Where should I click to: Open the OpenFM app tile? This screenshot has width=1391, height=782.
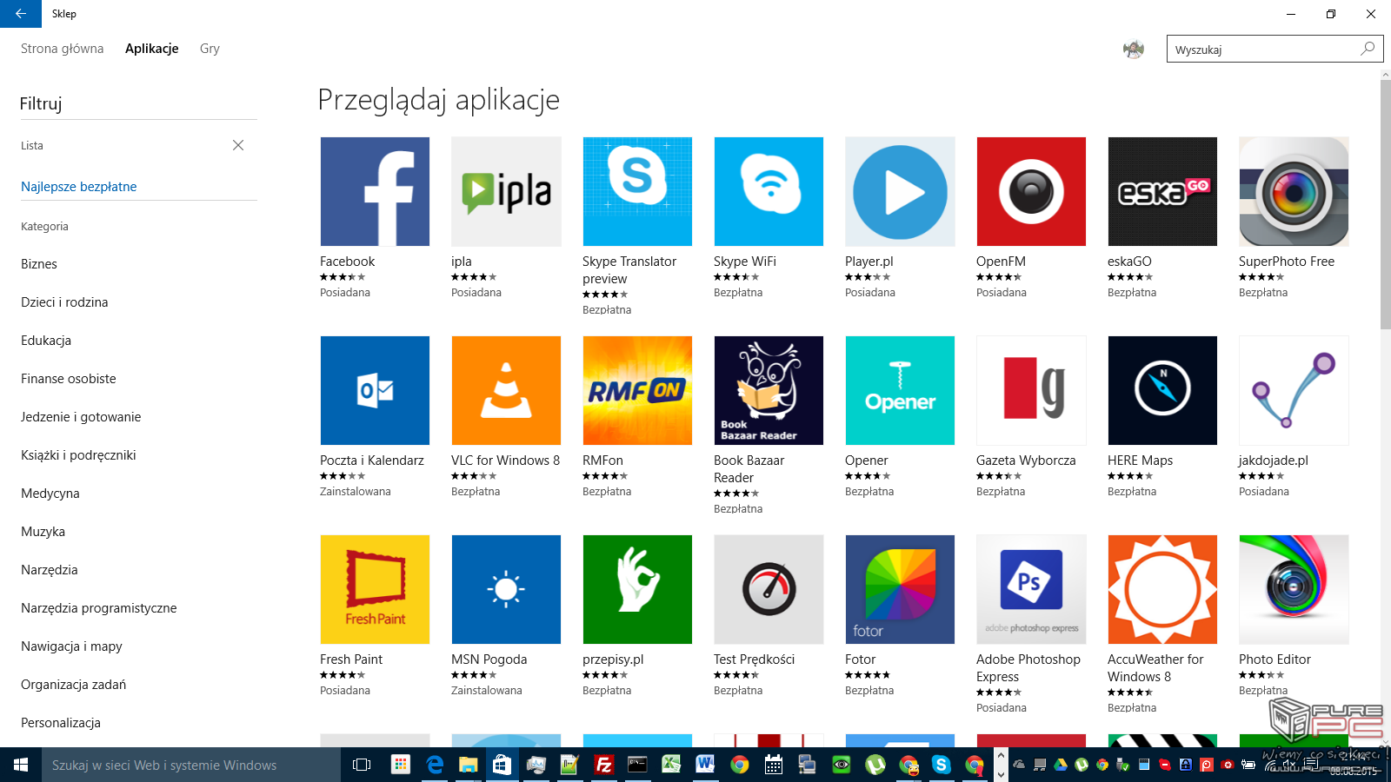click(1031, 191)
